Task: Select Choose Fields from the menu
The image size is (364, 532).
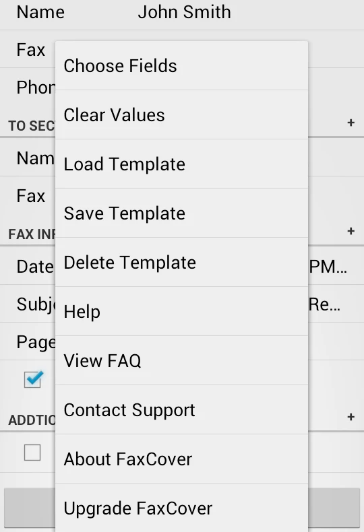Action: pos(181,66)
